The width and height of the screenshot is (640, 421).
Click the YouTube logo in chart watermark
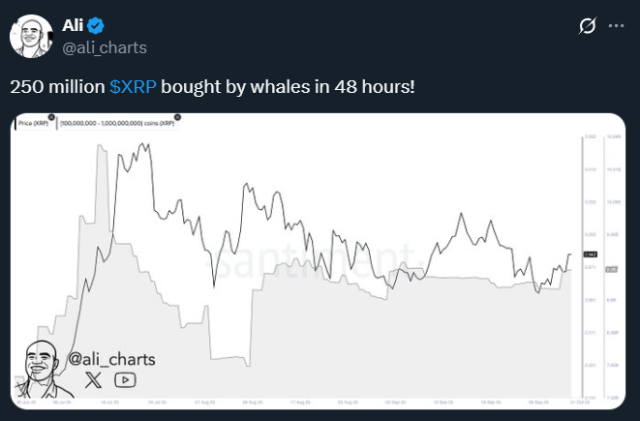point(125,380)
